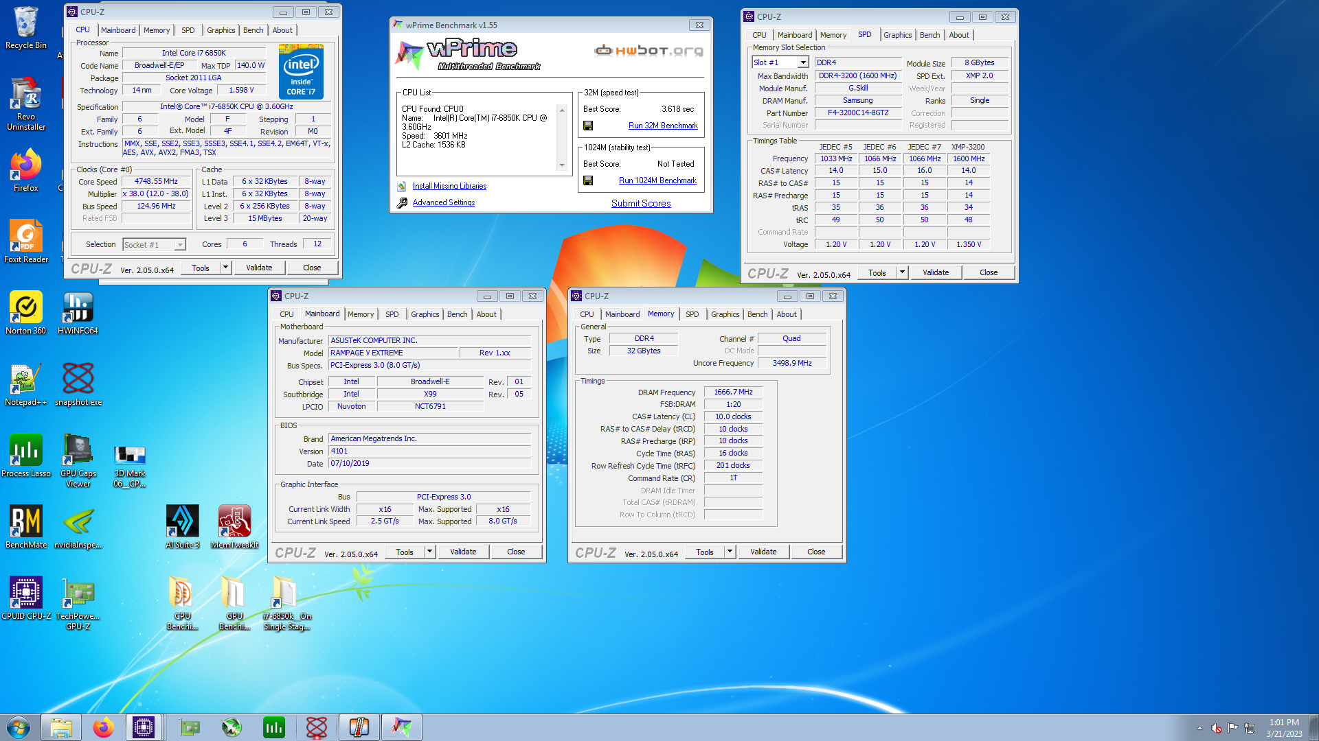Image resolution: width=1319 pixels, height=741 pixels.
Task: Click wPrime taskbar icon
Action: (402, 727)
